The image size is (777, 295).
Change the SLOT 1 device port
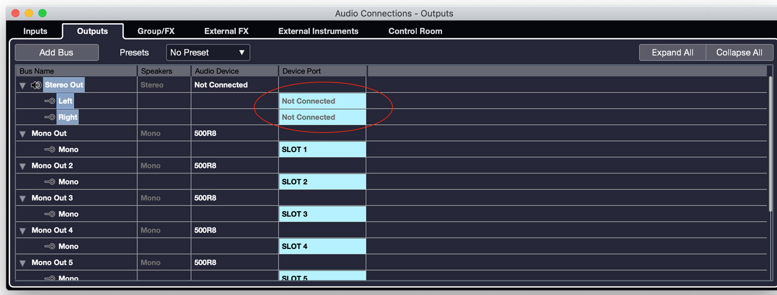(322, 150)
